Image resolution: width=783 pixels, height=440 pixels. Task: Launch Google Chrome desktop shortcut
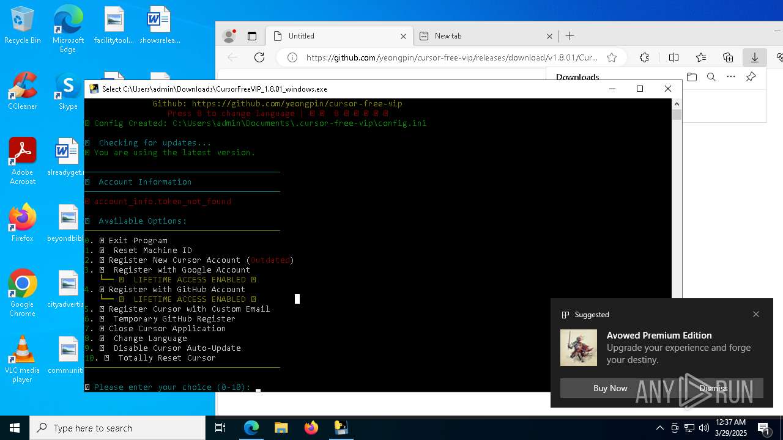tap(23, 293)
